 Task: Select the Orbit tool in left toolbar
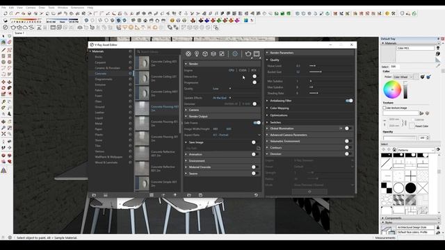click(3, 122)
